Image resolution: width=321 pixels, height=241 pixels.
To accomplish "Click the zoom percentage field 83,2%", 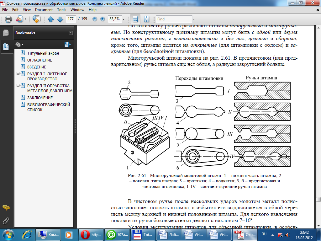I will (115, 19).
